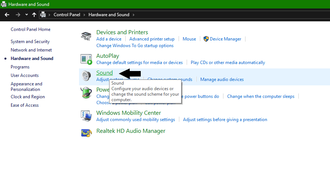Image resolution: width=330 pixels, height=170 pixels.
Task: Open the recent locations dropdown arrow
Action: tap(26, 15)
